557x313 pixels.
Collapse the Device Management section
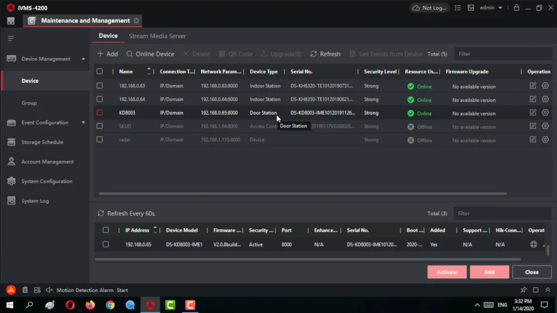(x=83, y=59)
